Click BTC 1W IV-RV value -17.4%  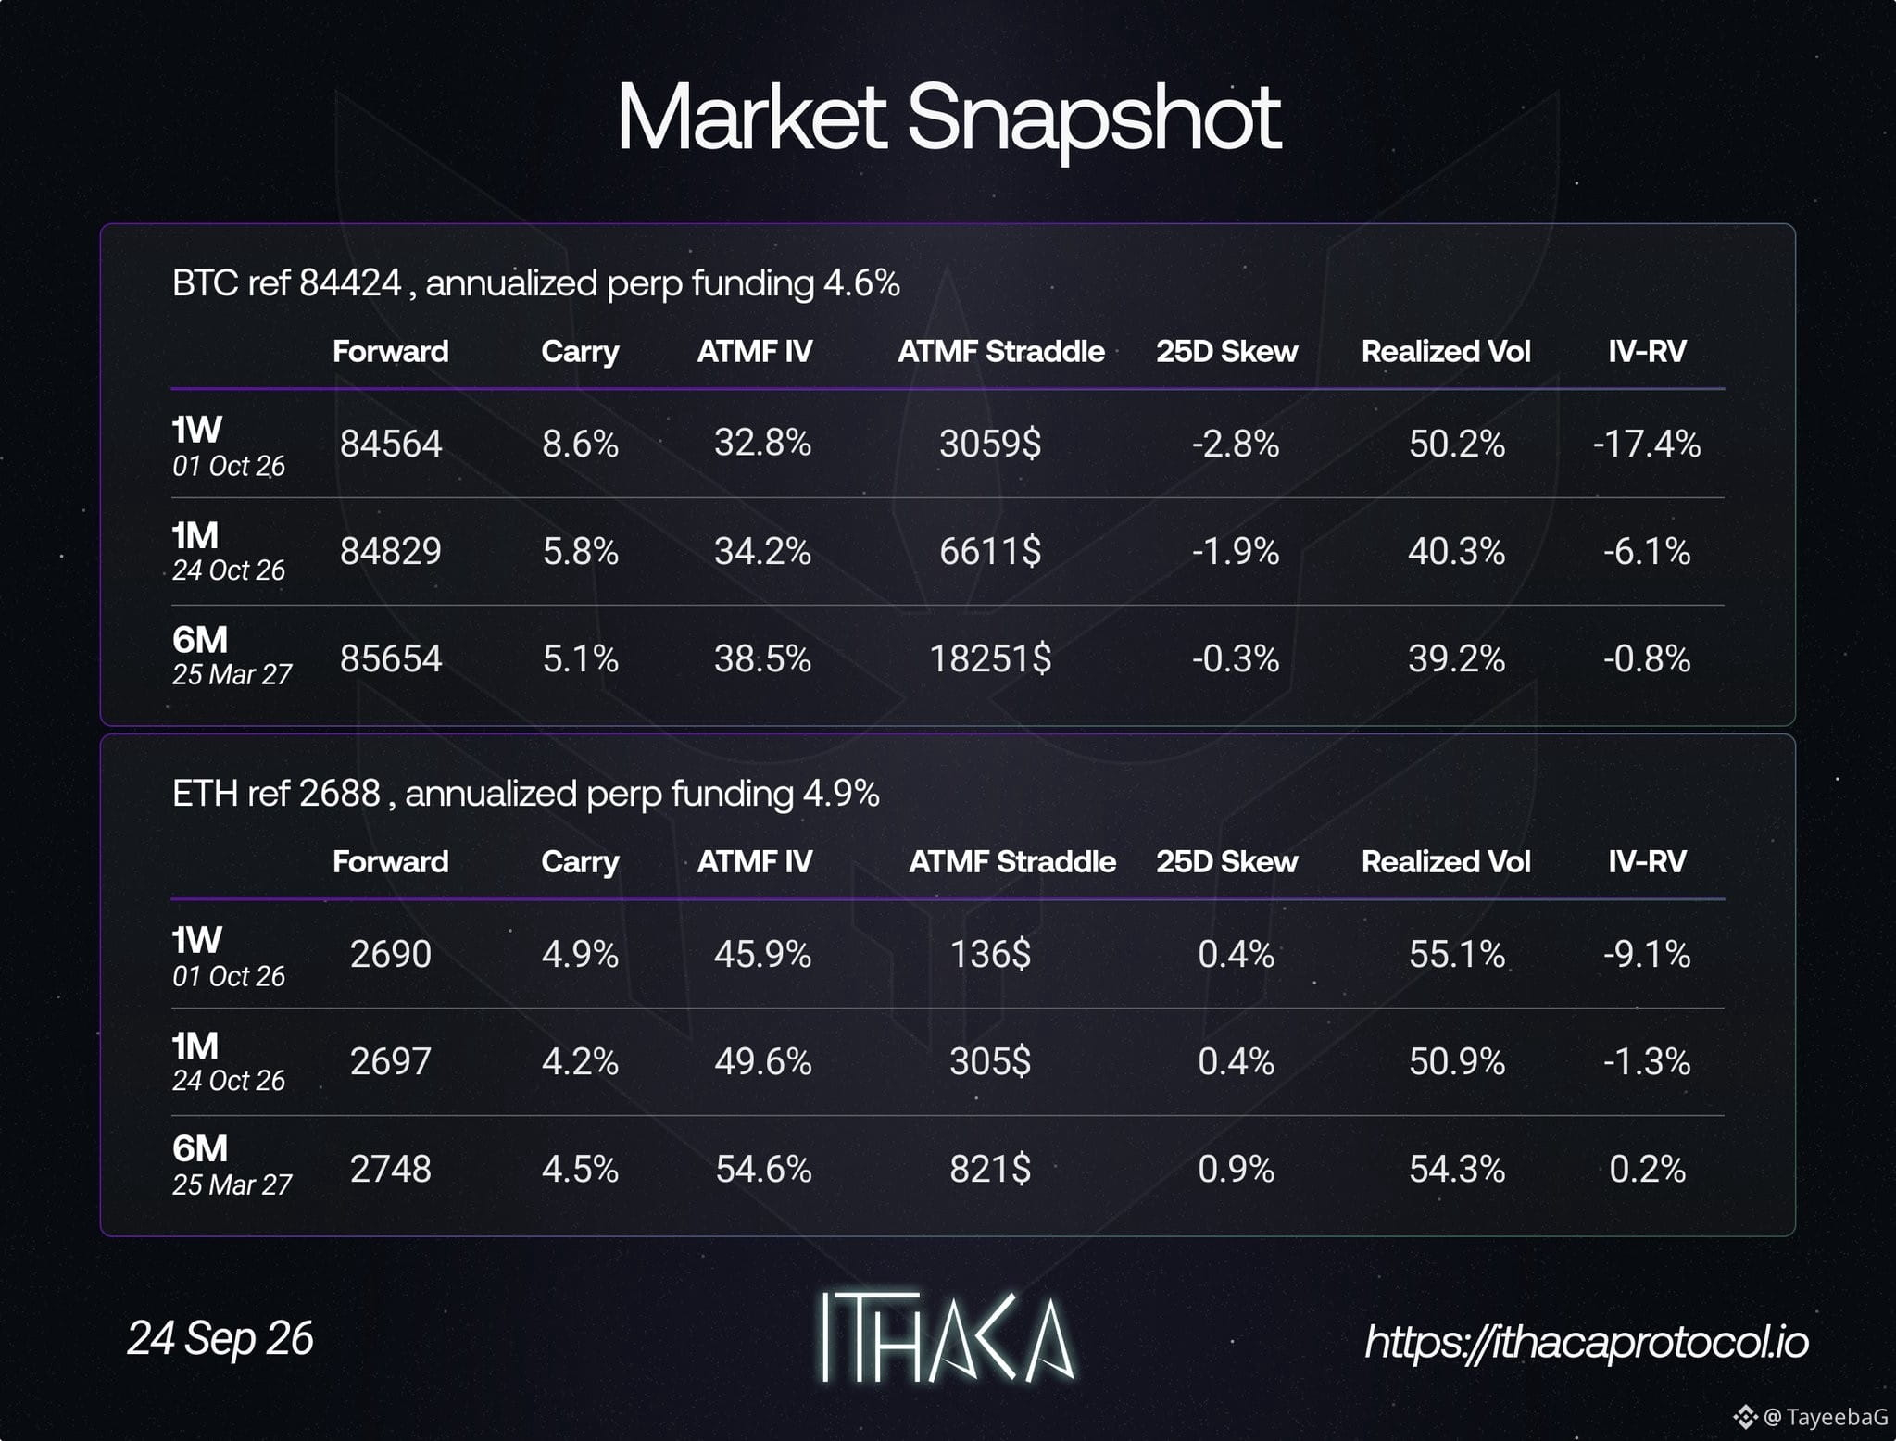(1647, 444)
